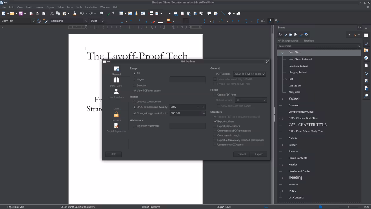The height and width of the screenshot is (209, 371).
Task: Open the Initial View section icon
Action: (116, 82)
